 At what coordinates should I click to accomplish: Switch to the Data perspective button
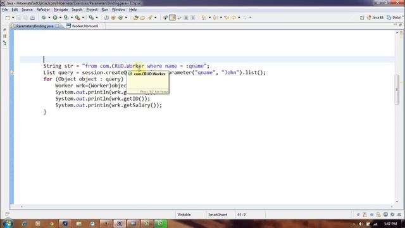pos(394,18)
